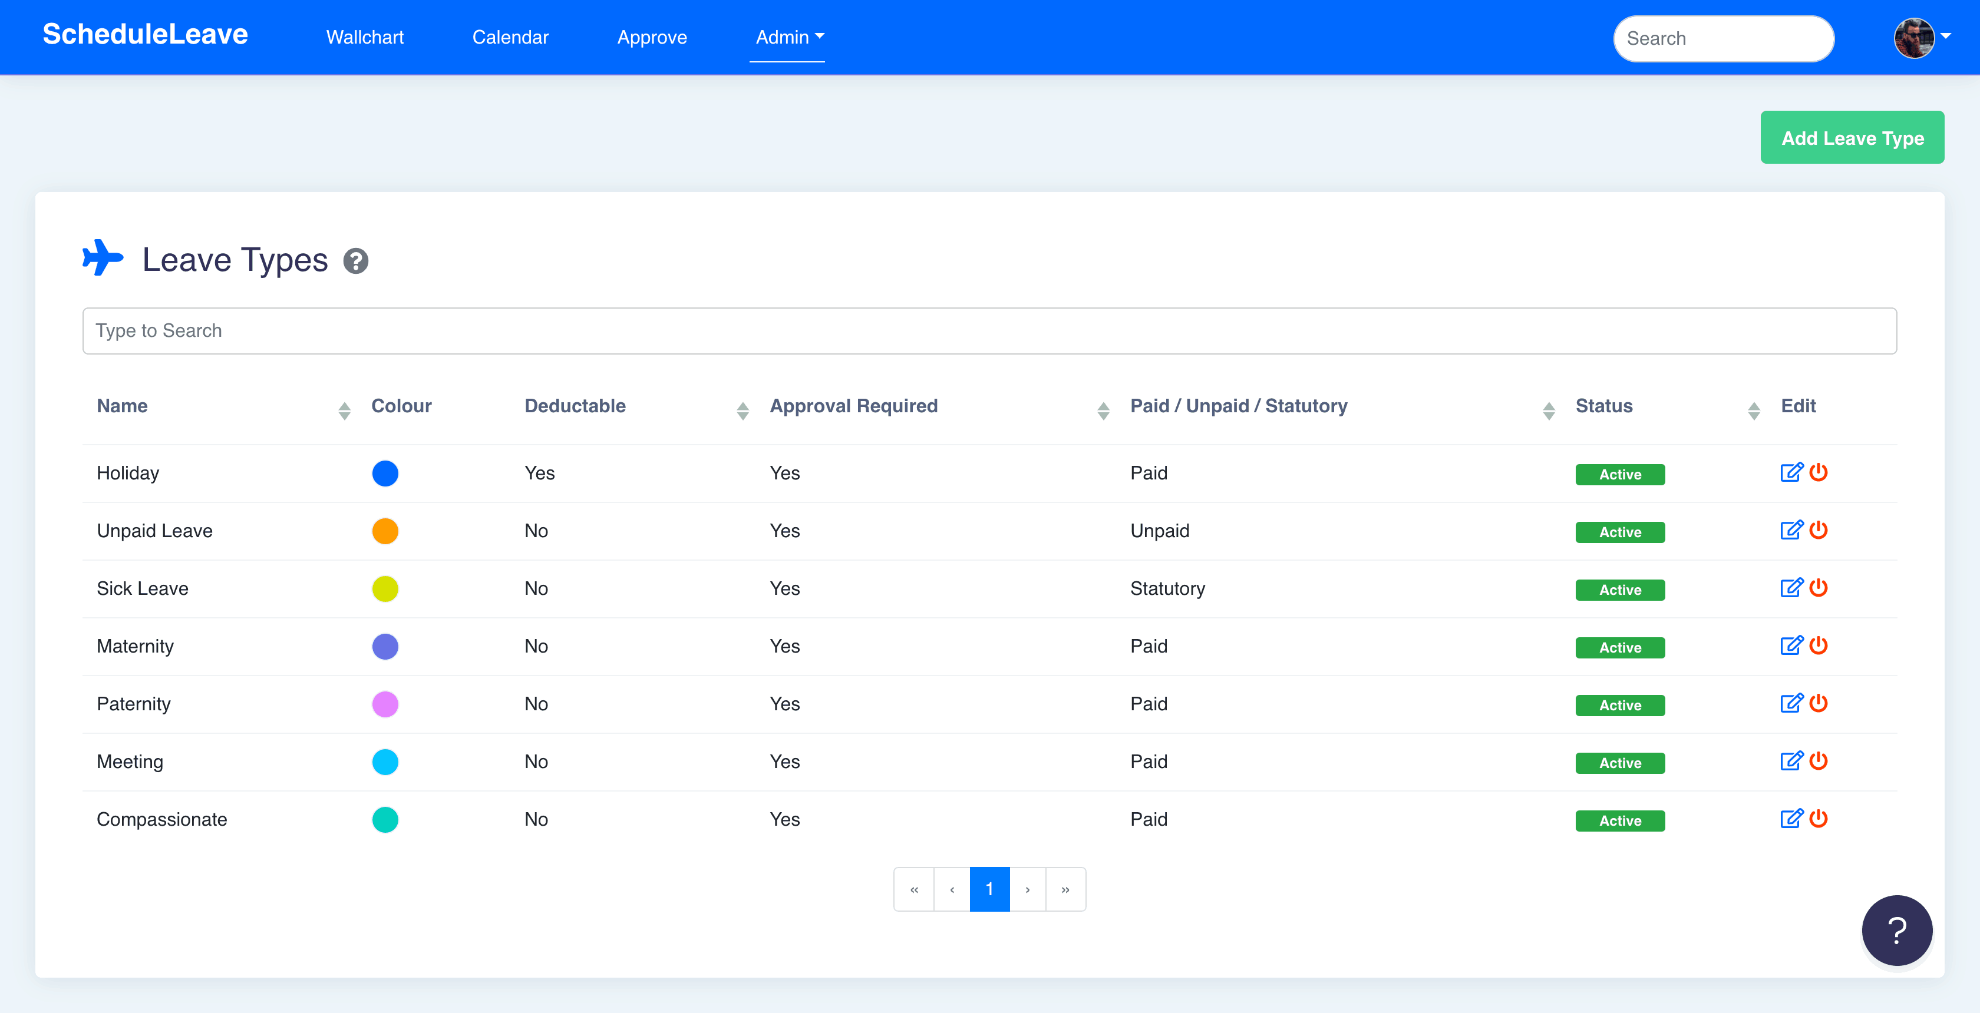Go to the Approve tab
The width and height of the screenshot is (1980, 1013).
pos(651,37)
